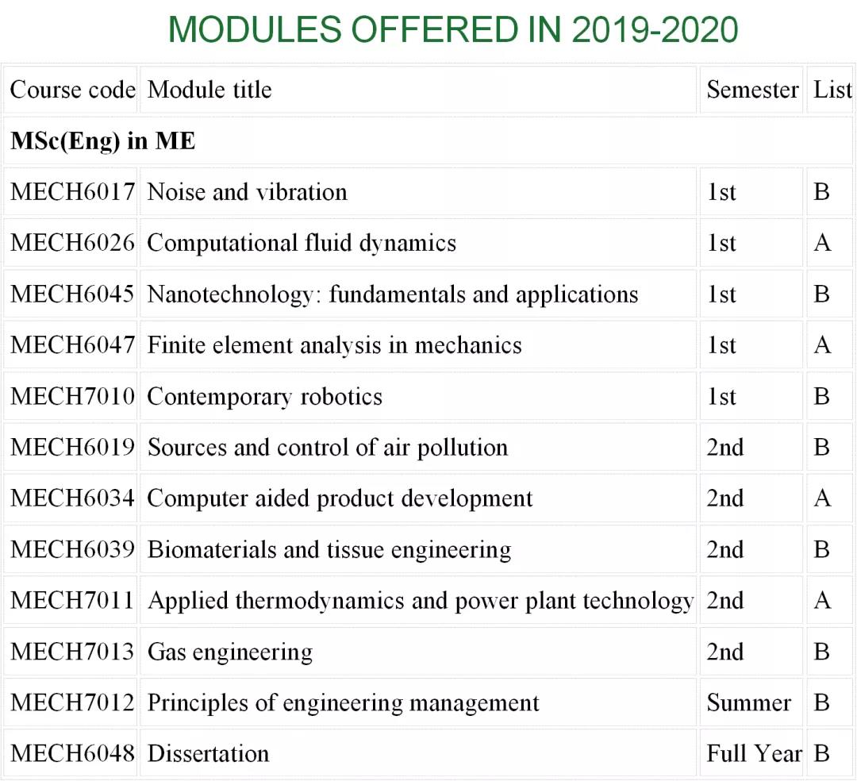This screenshot has height=781, width=857.
Task: Click Biomaterials and tissue engineering text
Action: click(329, 549)
